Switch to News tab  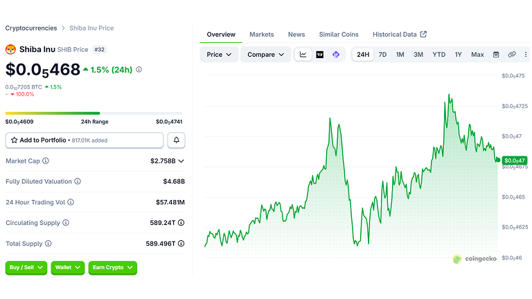pyautogui.click(x=296, y=35)
